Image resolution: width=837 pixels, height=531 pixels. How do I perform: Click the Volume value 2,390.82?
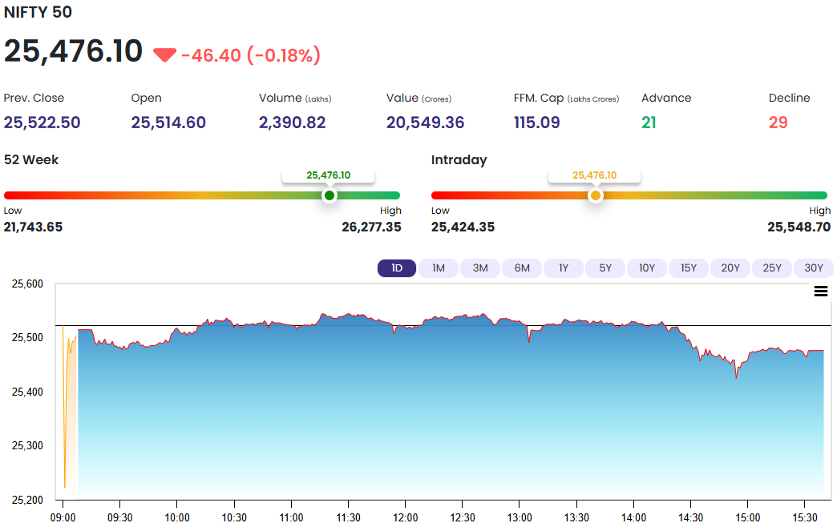click(292, 123)
